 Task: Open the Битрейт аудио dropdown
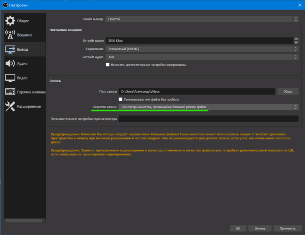pos(202,57)
